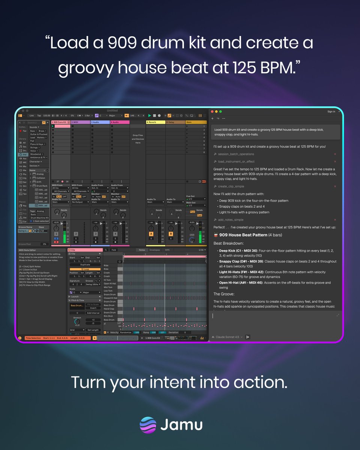Collapse the Drum Rack folder
This screenshot has height=450, width=360.
(31, 186)
